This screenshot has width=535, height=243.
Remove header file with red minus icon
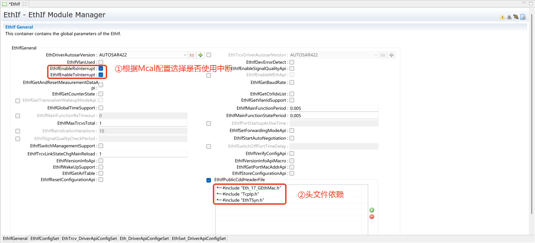(372, 217)
